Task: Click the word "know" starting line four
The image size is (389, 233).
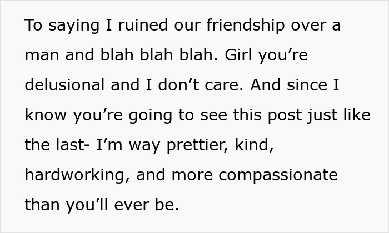Action: pos(43,115)
